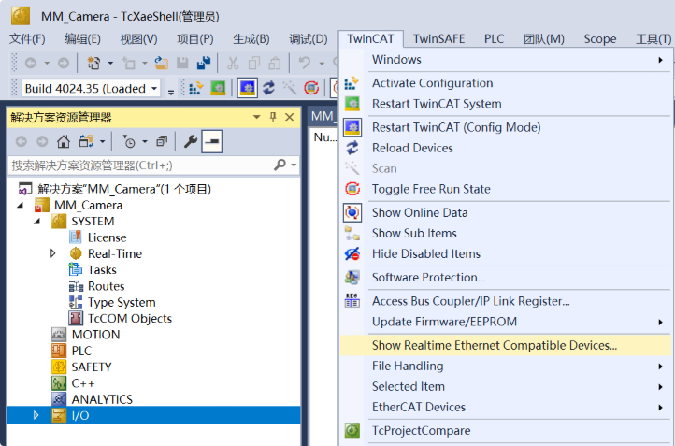Toggle Show Online Data menu entry

(506, 212)
